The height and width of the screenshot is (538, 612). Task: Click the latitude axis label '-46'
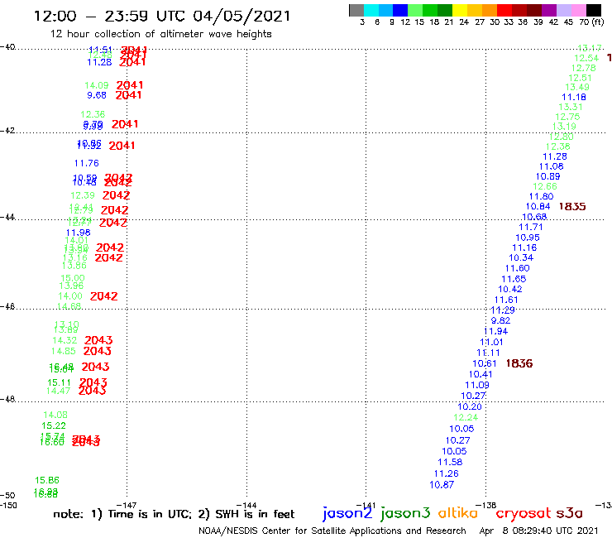[x=7, y=306]
